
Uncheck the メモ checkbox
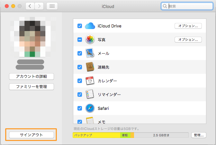pos(80,122)
